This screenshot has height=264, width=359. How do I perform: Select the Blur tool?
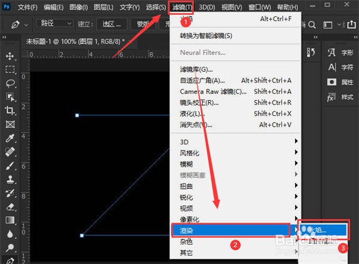[x=10, y=234]
